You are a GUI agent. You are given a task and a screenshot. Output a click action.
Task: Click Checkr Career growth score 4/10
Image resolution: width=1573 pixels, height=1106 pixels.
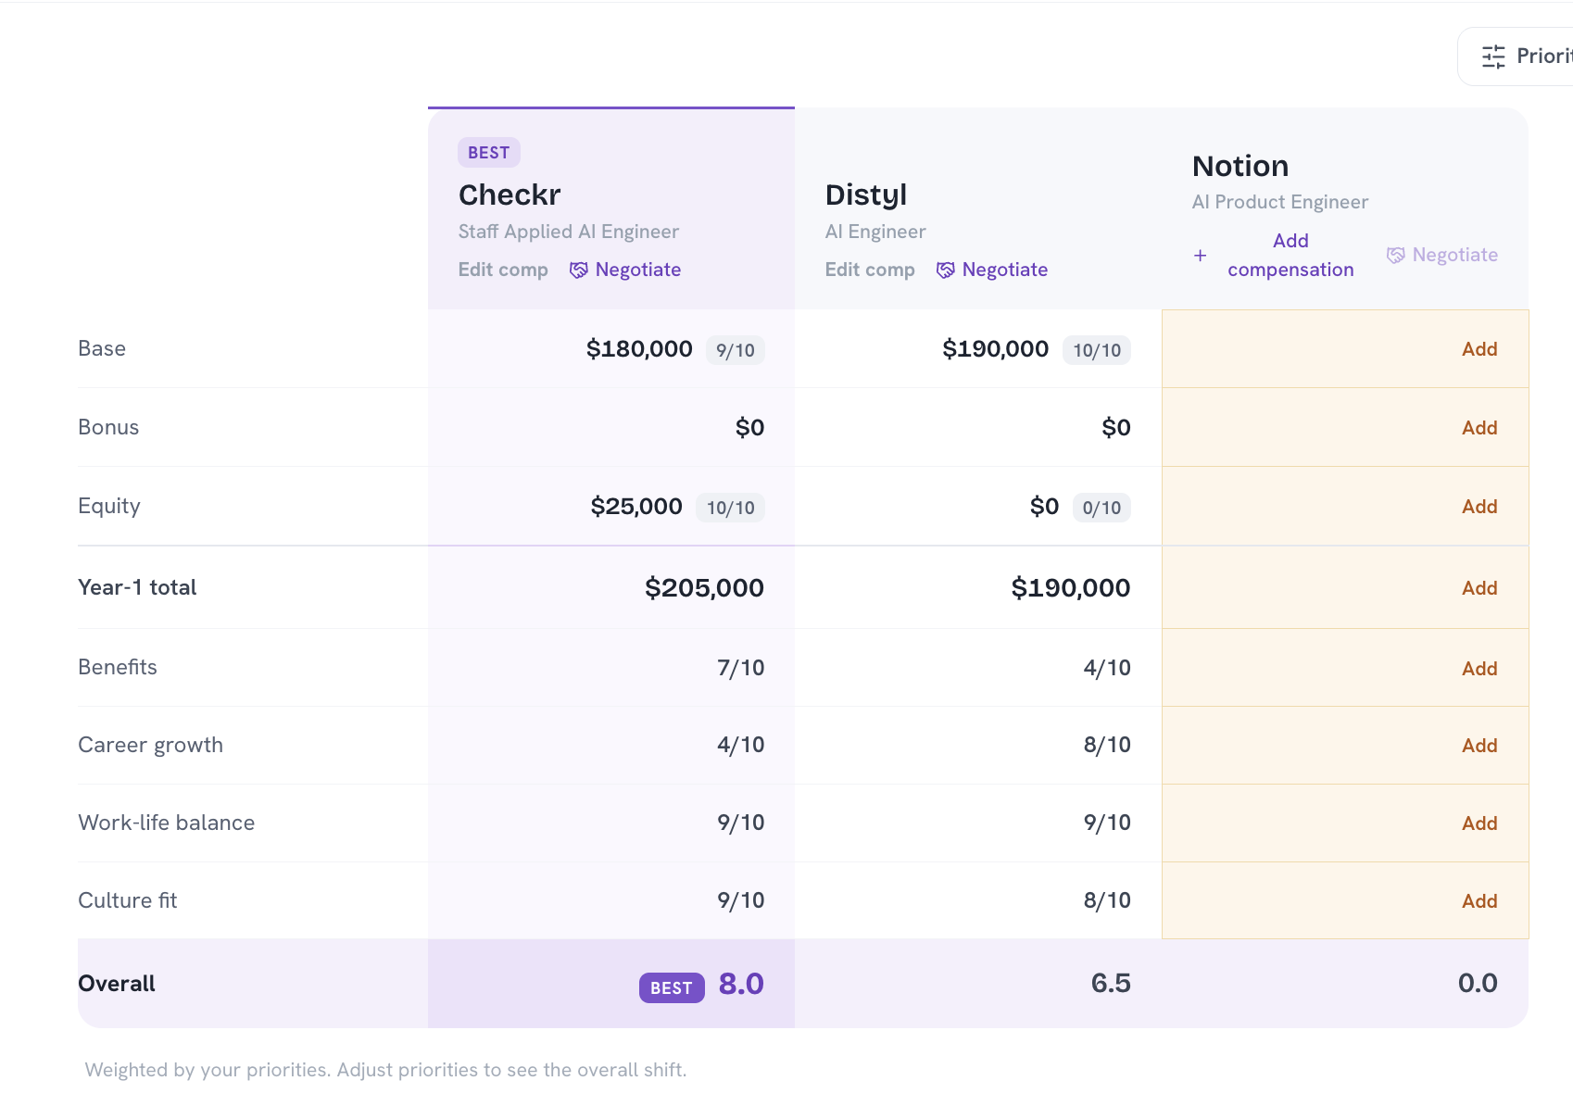[741, 745]
